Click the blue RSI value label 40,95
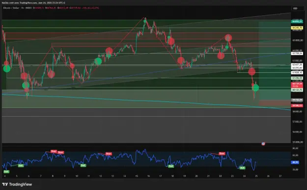This screenshot has height=190, width=307. 295,162
